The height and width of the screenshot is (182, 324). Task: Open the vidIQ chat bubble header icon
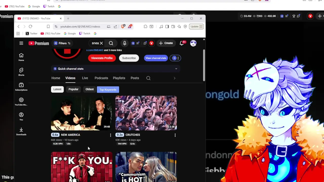point(145,43)
